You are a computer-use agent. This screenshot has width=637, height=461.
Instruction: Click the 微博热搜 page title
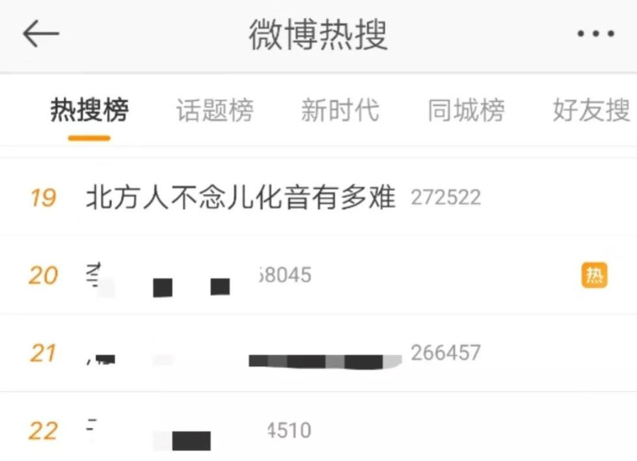[318, 34]
